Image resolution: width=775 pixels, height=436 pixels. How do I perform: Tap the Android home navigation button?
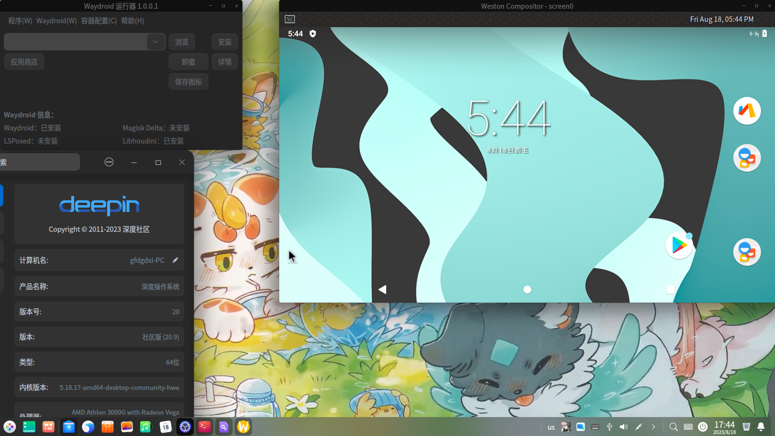coord(527,290)
